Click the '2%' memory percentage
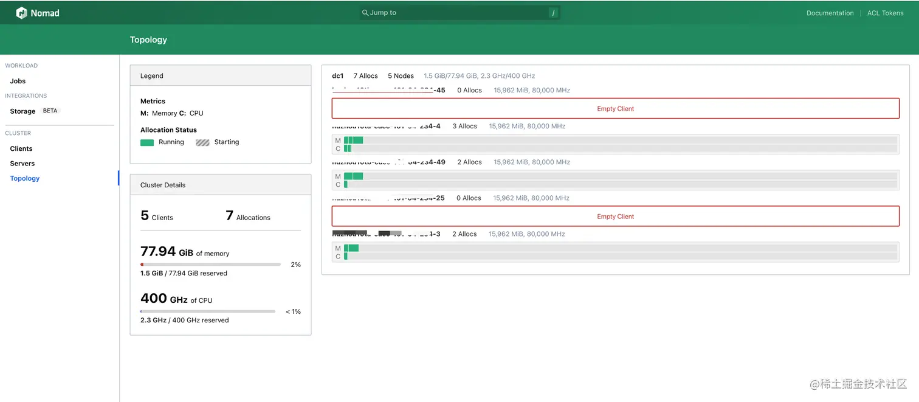This screenshot has height=402, width=919. click(x=296, y=265)
